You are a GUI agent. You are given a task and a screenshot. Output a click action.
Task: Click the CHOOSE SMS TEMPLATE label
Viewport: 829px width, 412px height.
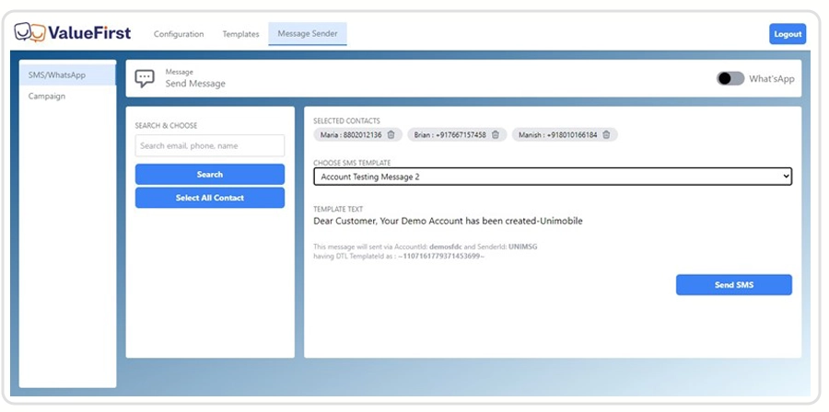tap(352, 163)
